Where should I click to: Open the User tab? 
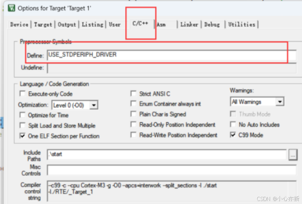[115, 25]
